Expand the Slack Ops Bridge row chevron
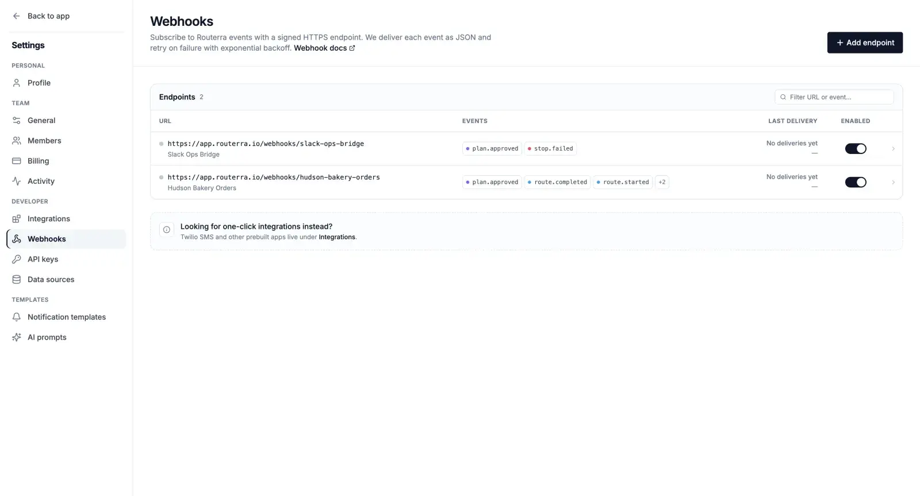This screenshot has height=496, width=920. (893, 149)
